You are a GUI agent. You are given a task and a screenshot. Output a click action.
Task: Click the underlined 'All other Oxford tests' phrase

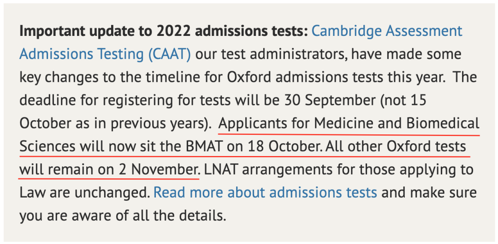pyautogui.click(x=396, y=147)
